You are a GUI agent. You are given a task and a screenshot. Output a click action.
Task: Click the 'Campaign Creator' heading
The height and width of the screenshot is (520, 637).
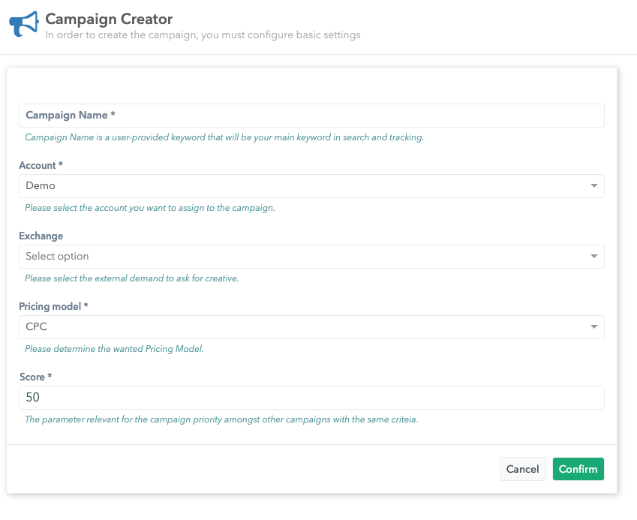(x=109, y=19)
